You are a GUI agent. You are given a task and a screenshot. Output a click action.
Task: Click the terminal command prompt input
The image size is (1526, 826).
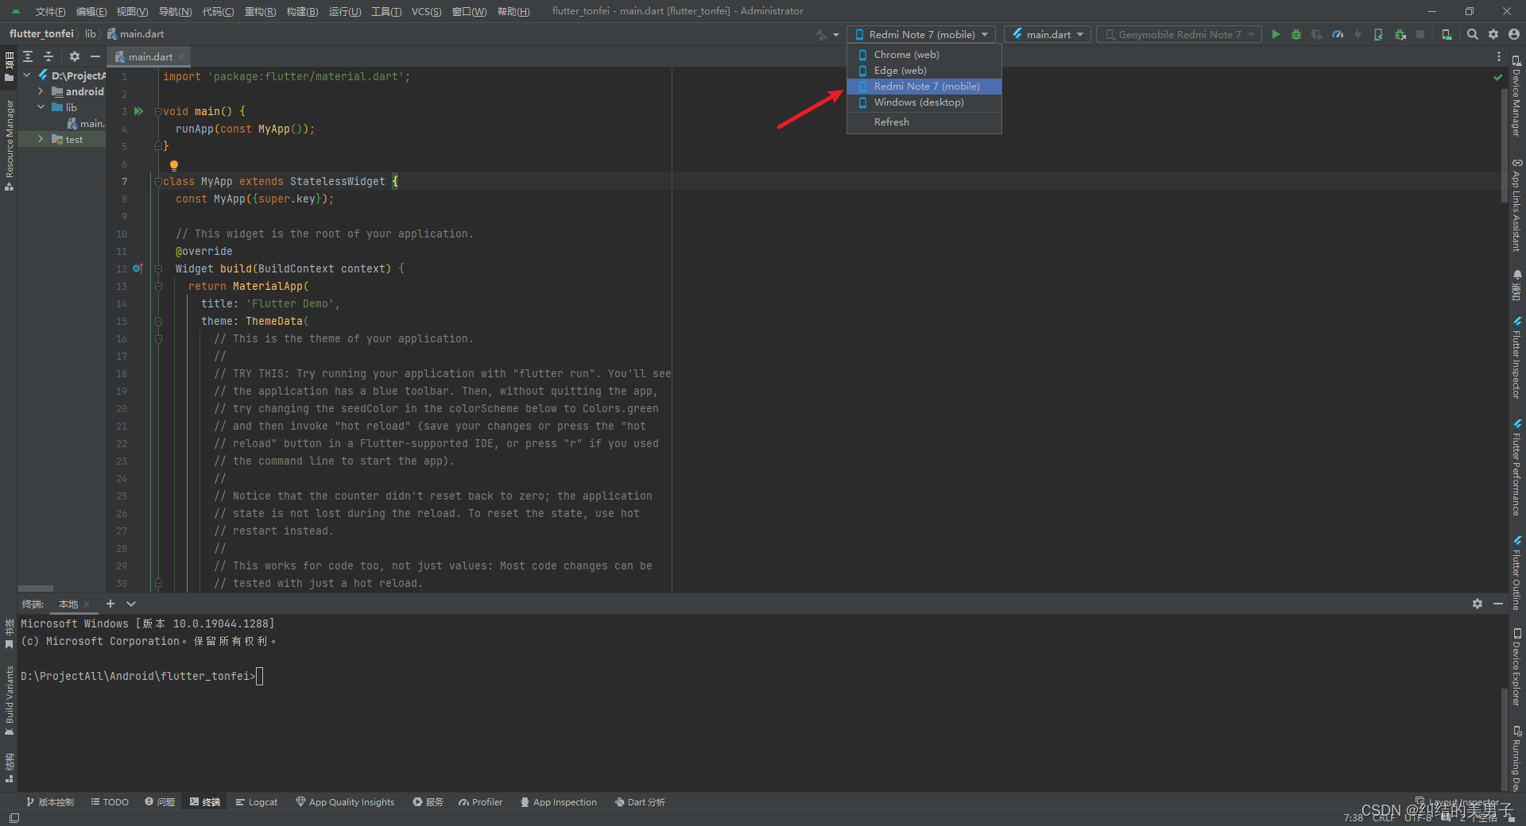tap(260, 676)
